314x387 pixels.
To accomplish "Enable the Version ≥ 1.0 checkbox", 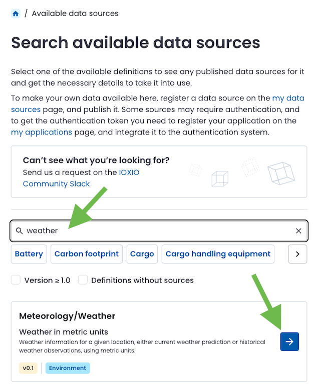I will point(16,280).
